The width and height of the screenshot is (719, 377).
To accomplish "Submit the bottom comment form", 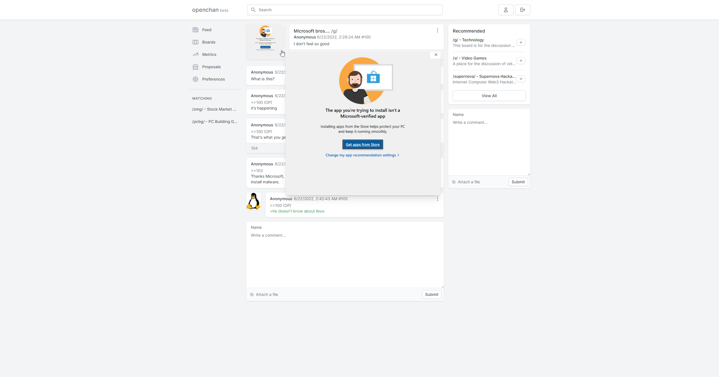I will [431, 294].
